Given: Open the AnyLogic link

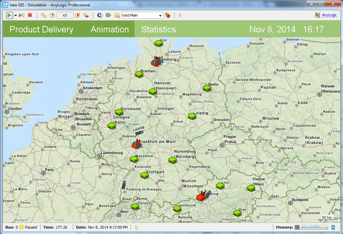Looking at the screenshot, I should point(329,15).
